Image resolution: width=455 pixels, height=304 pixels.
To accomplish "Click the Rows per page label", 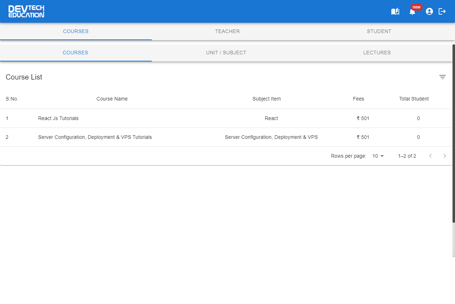I will point(348,156).
